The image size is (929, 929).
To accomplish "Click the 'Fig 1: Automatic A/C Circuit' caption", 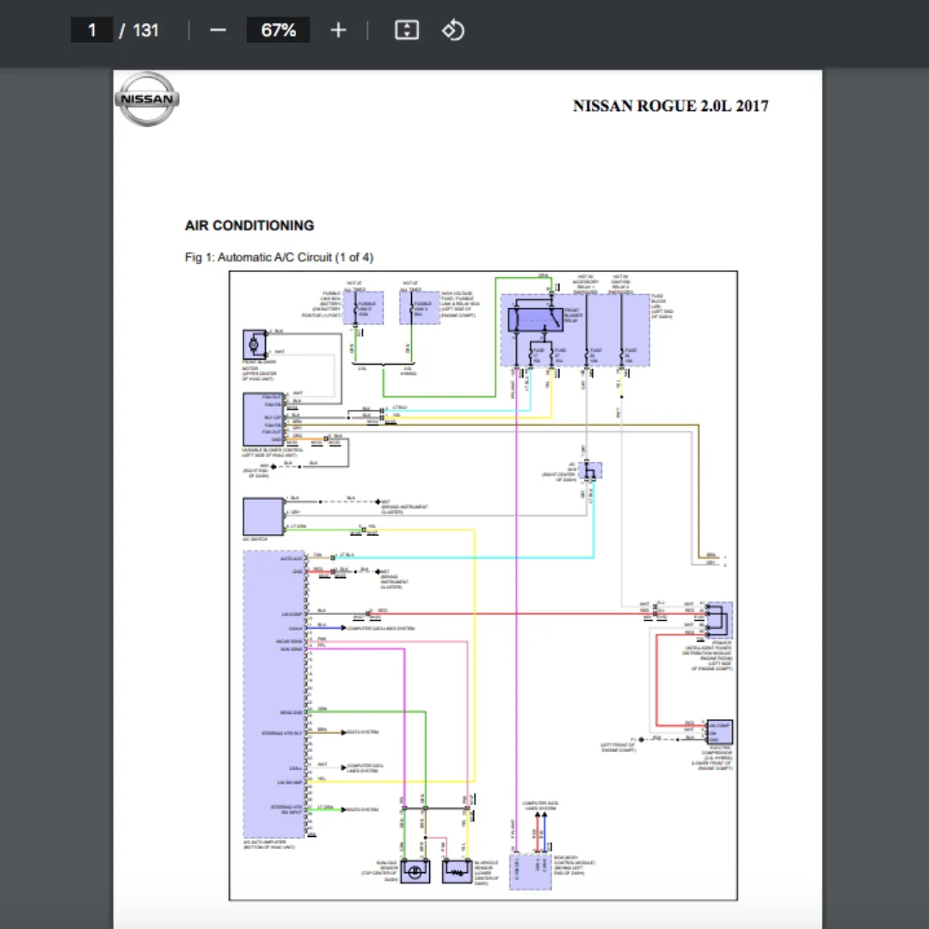I will point(279,257).
